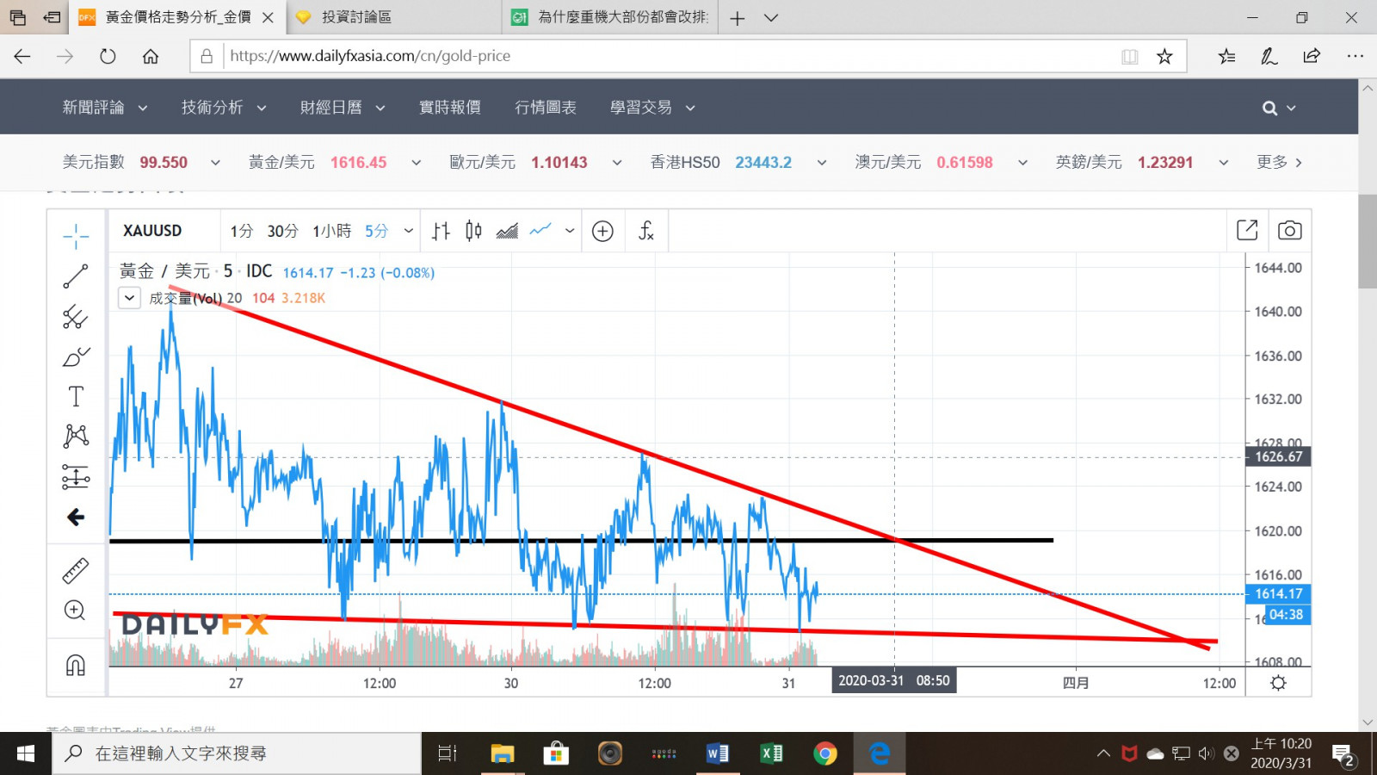The height and width of the screenshot is (775, 1377).
Task: Select the ruler measure tool
Action: pos(76,571)
